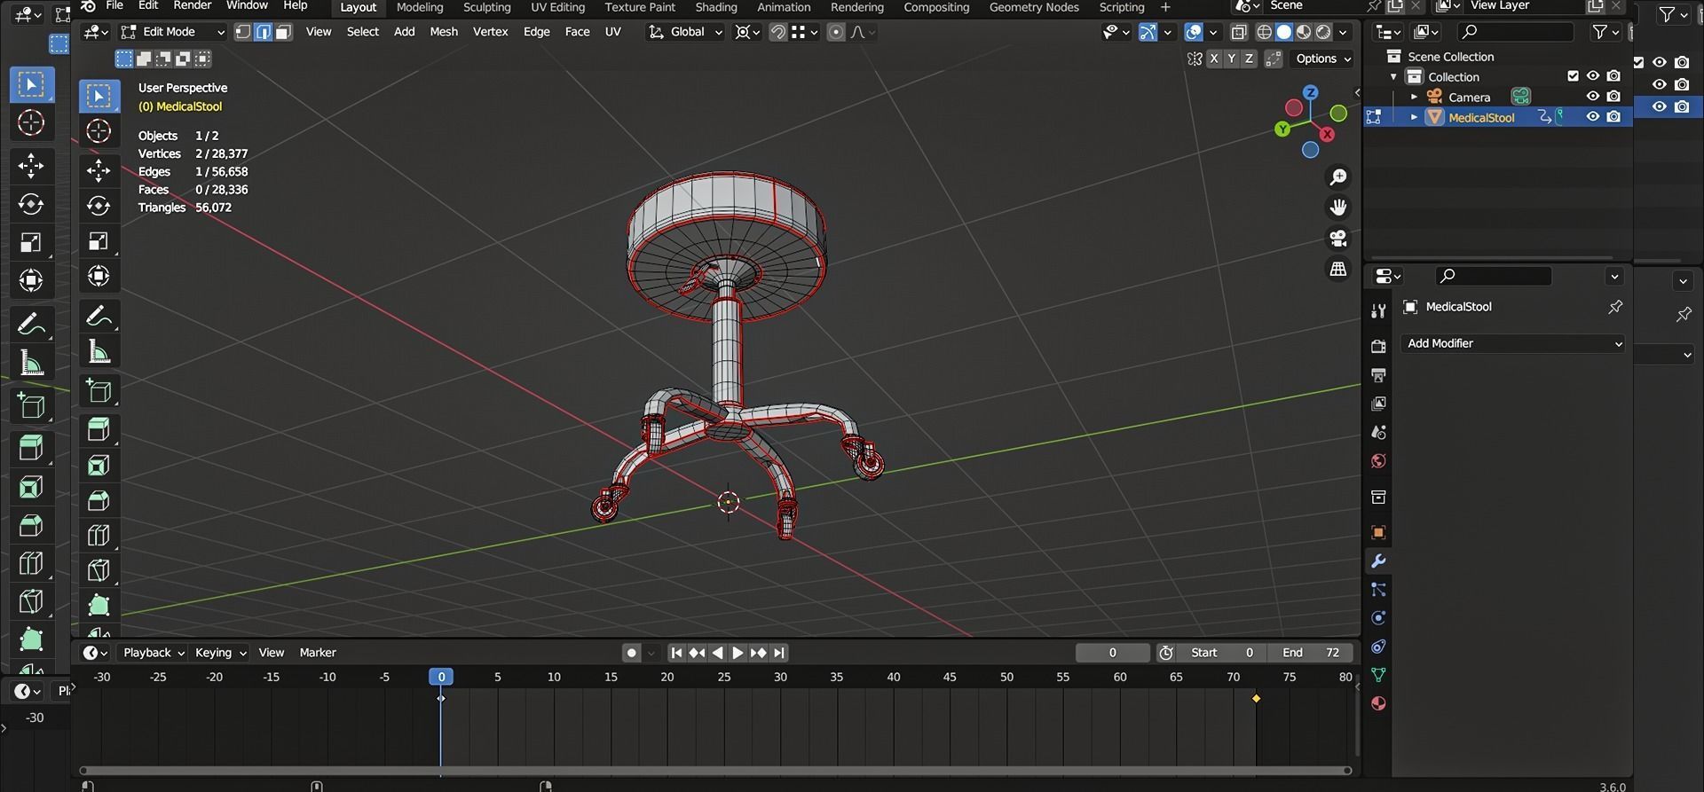Click the play animation button in timeline
1704x792 pixels.
tap(738, 653)
